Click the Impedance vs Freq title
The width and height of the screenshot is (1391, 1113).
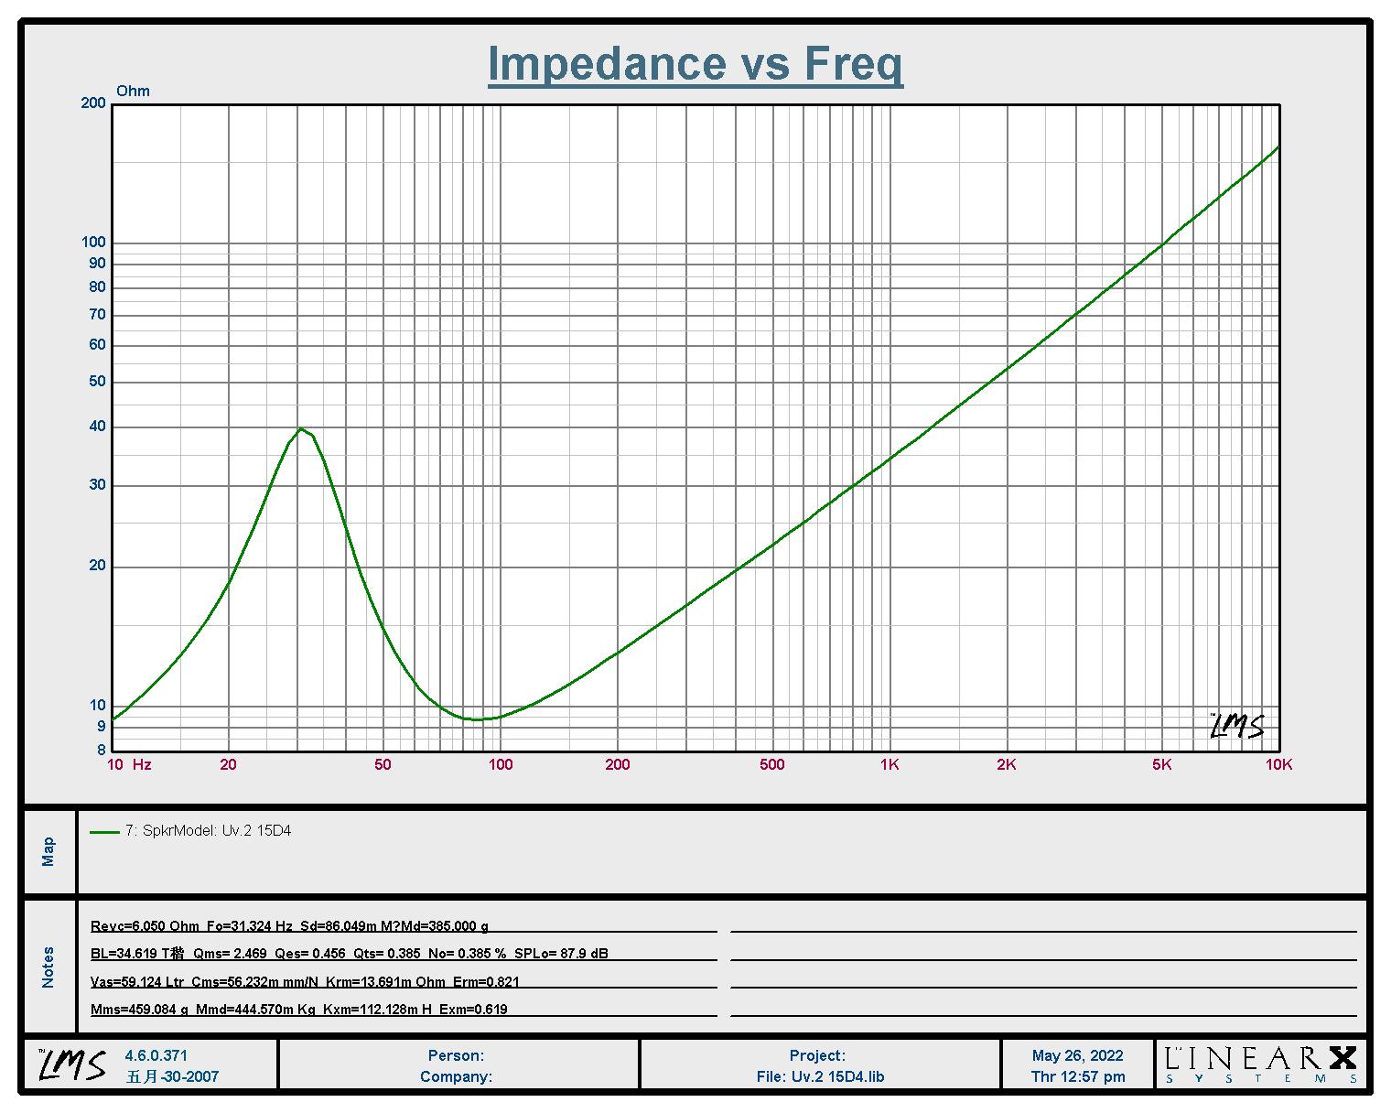pyautogui.click(x=695, y=64)
